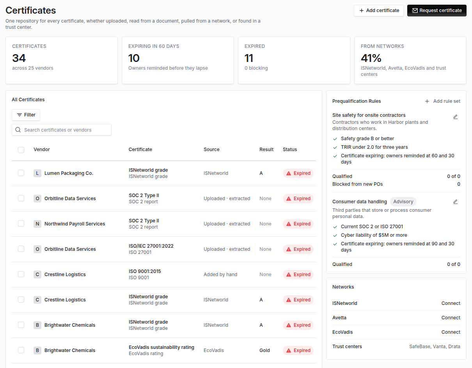The image size is (472, 368).
Task: Click the O avatar in ISO/IEC 27001 row
Action: [x=37, y=249]
